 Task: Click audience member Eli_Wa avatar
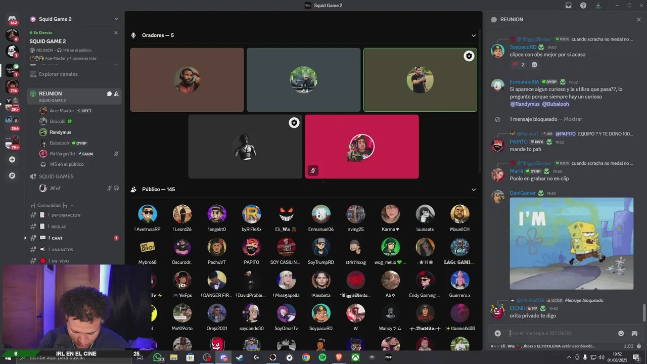click(x=286, y=214)
